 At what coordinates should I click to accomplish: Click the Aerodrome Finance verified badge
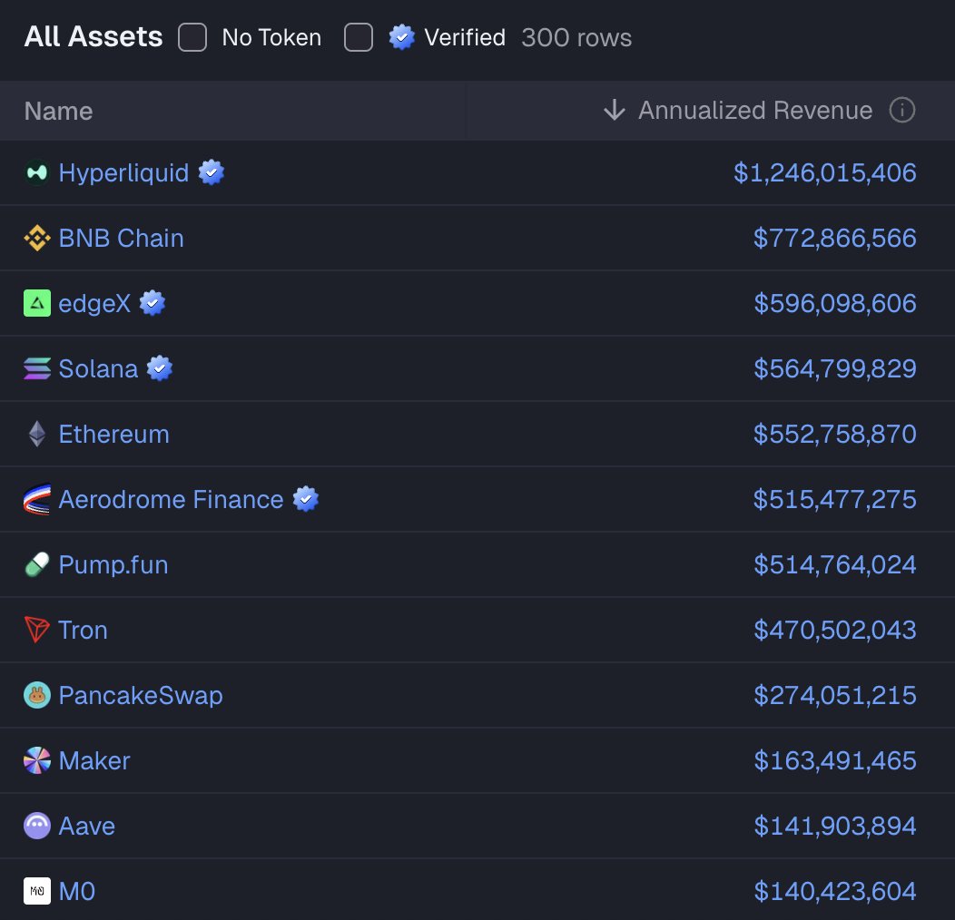[x=306, y=499]
